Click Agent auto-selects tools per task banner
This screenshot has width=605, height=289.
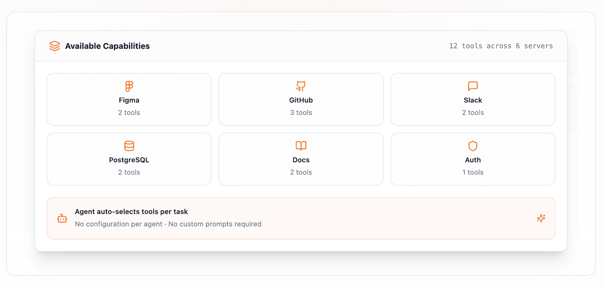pyautogui.click(x=131, y=212)
